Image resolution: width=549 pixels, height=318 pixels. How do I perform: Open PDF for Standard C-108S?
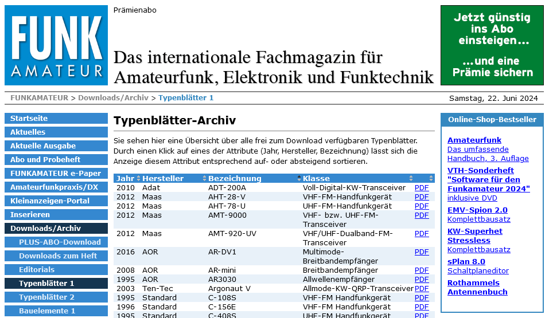pos(422,298)
